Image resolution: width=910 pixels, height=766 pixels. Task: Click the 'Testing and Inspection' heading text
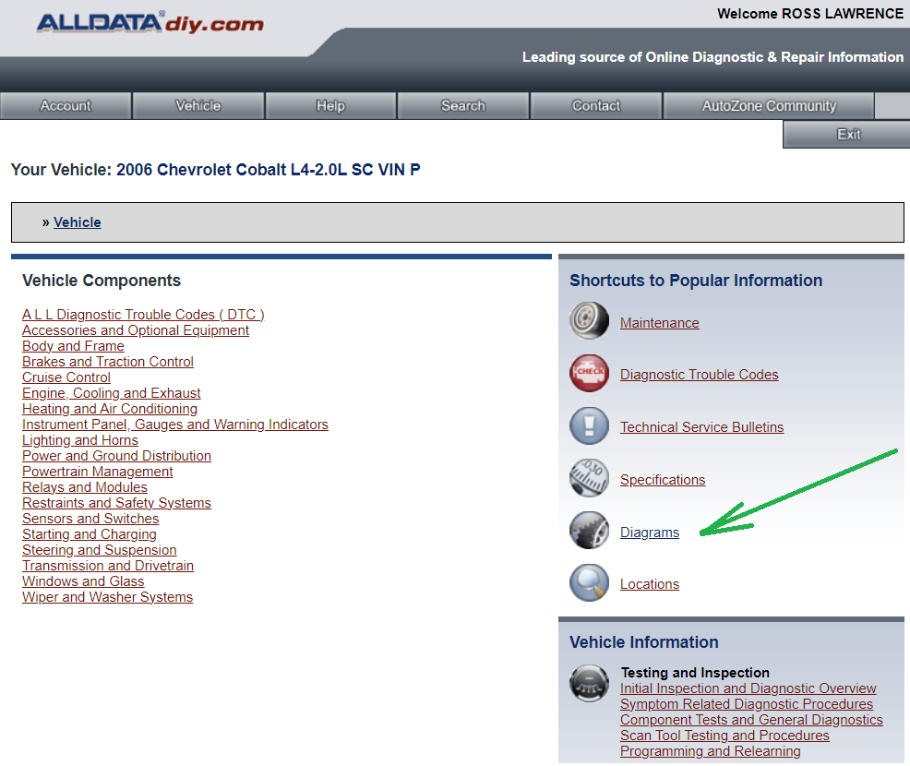(695, 673)
